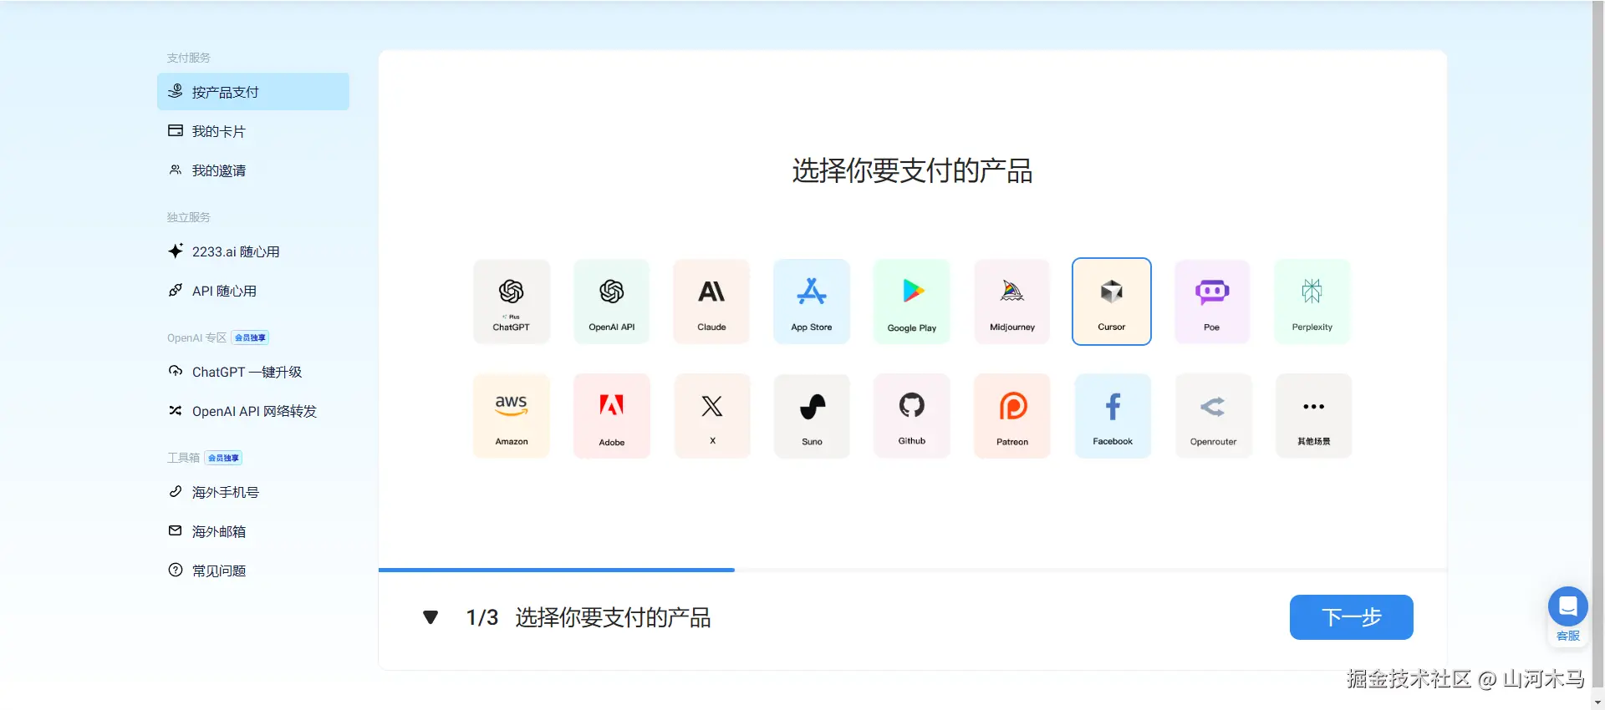
Task: Open 海外邮箱 in the toolbox section
Action: (x=253, y=531)
